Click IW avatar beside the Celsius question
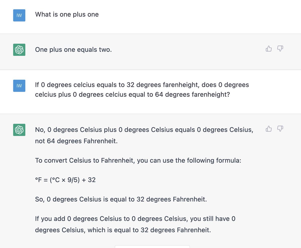This screenshot has width=301, height=248. [19, 86]
